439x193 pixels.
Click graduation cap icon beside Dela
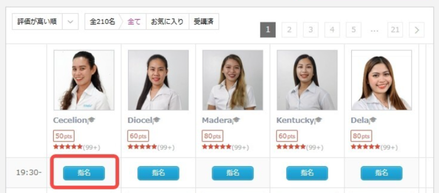(x=373, y=120)
